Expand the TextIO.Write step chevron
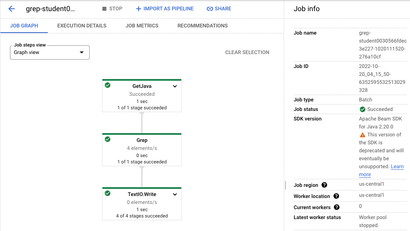This screenshot has height=231, width=410. pyautogui.click(x=175, y=194)
